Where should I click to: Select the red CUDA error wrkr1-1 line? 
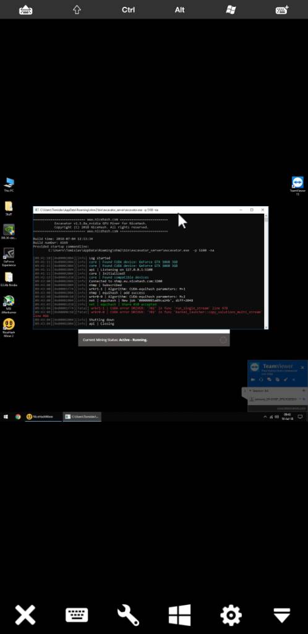coord(130,308)
